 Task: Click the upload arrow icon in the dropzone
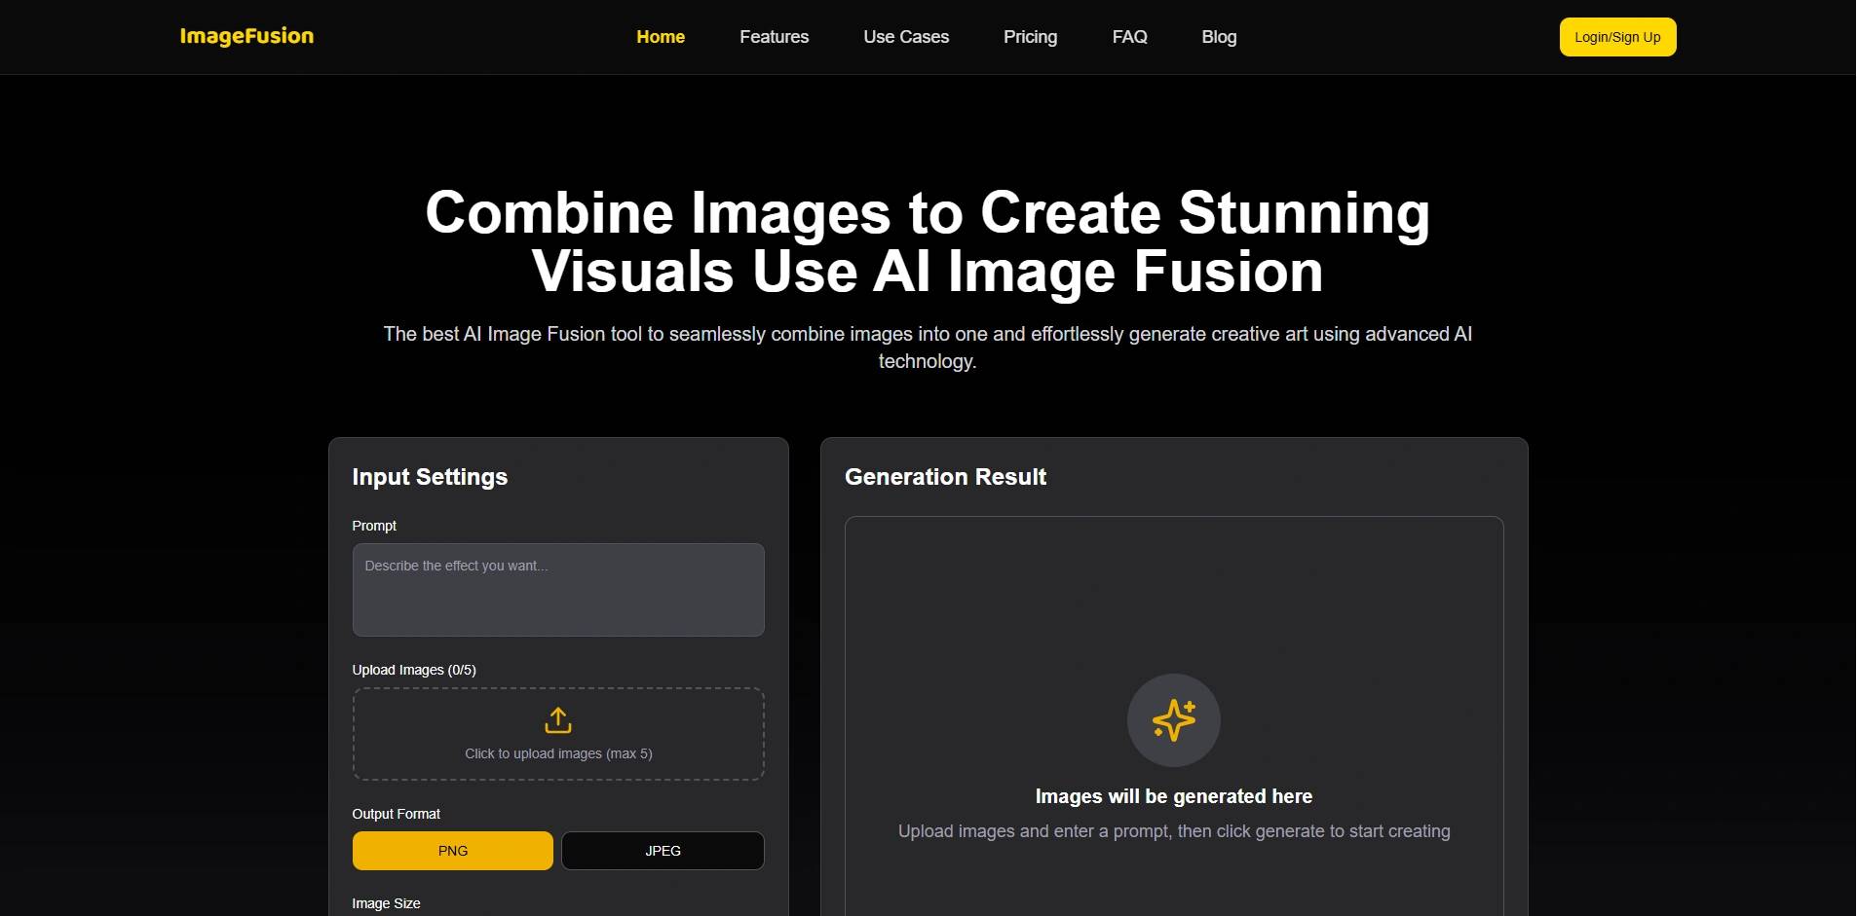pyautogui.click(x=557, y=719)
